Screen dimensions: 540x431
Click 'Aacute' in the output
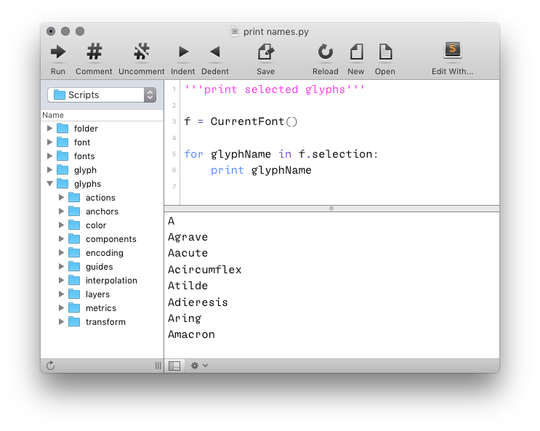pyautogui.click(x=188, y=253)
